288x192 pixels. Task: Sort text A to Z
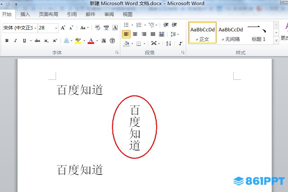click(x=169, y=44)
